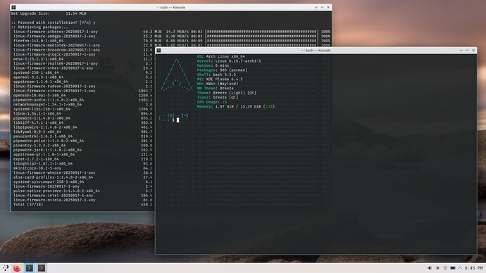
Task: Click the linux-firmware-broadcom-20250917-1-any package name
Action: (x=57, y=50)
